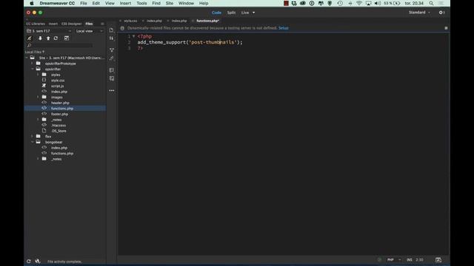
Task: Click the collapse selection icon in code toolbar
Action: 112,50
